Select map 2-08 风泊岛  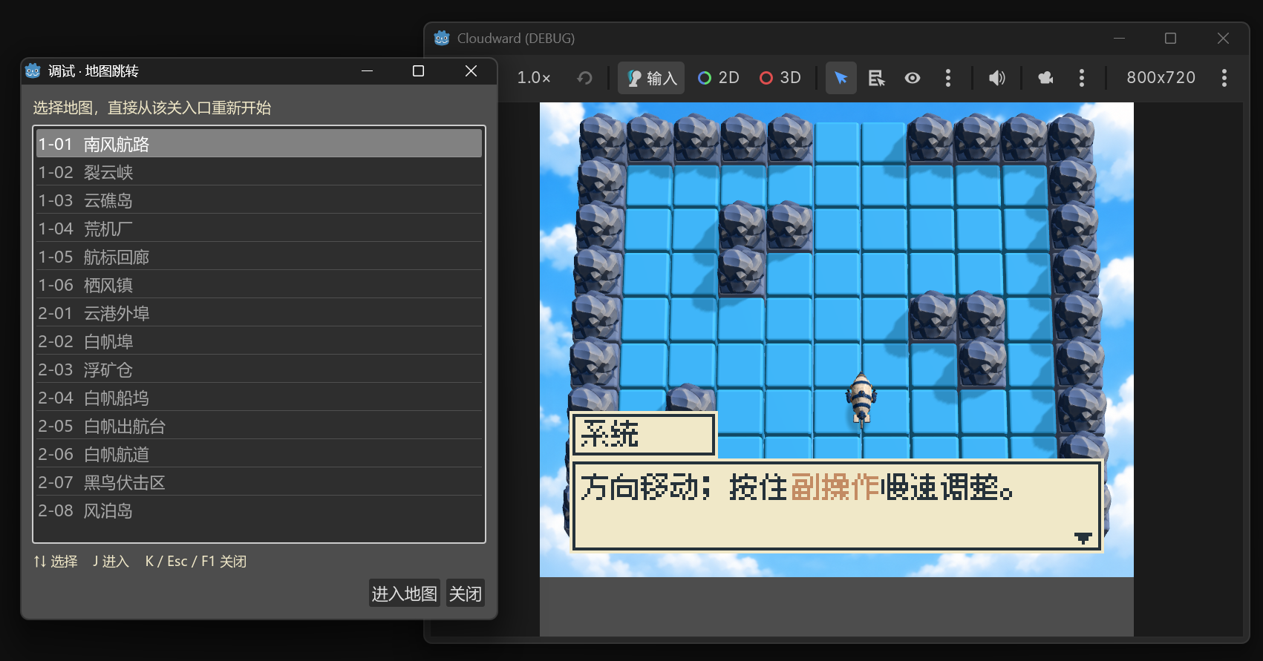pos(259,510)
